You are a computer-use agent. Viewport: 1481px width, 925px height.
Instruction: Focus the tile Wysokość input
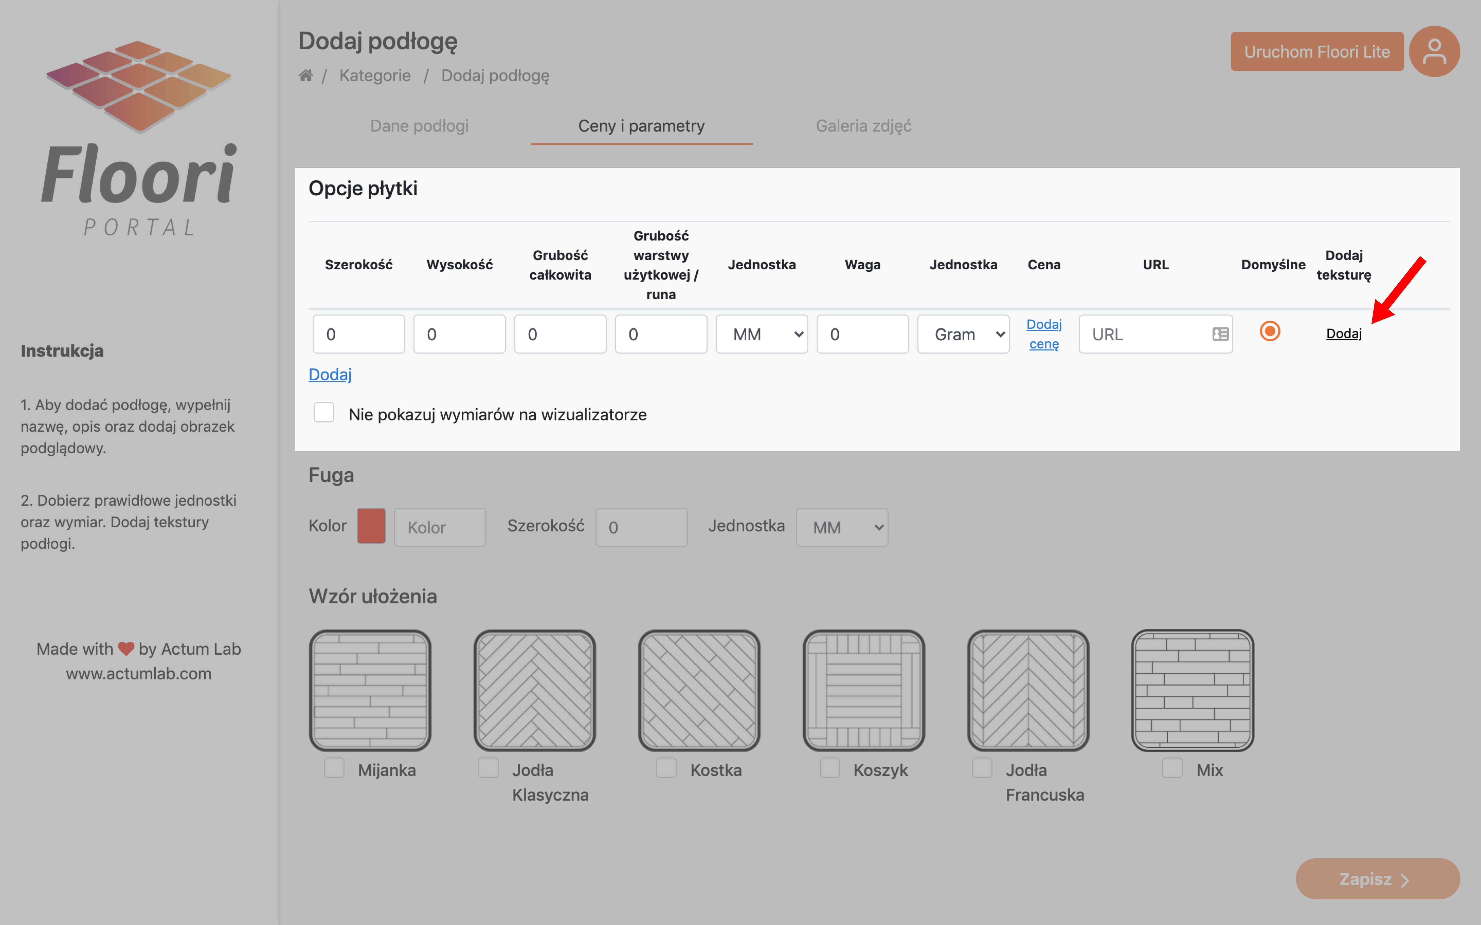coord(460,334)
